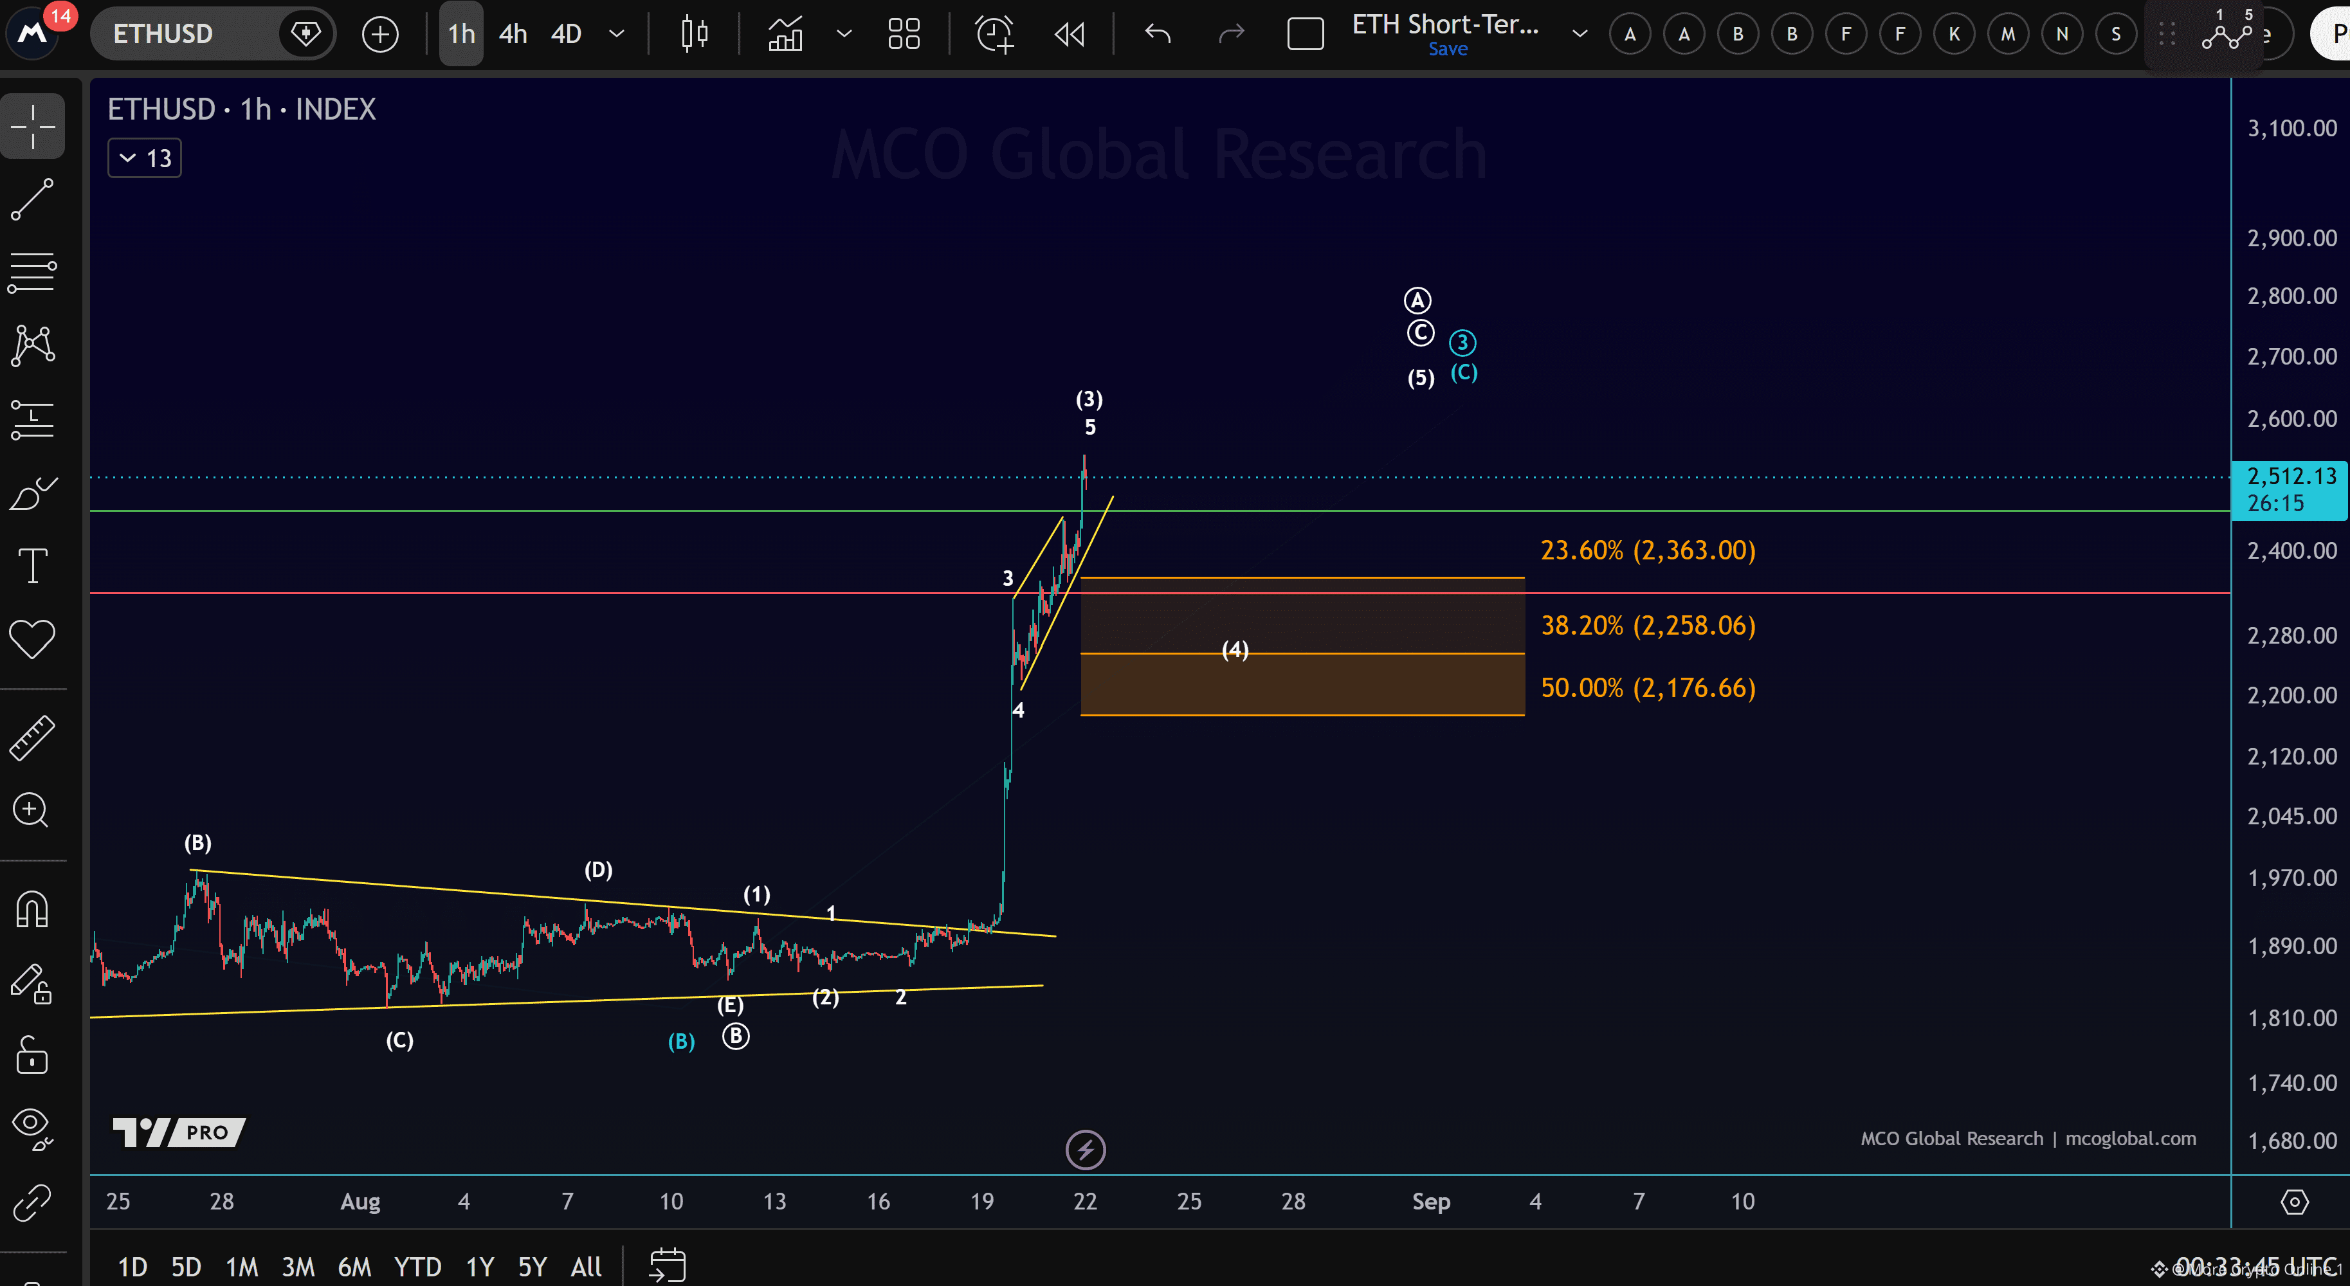Set the date range to 5Y
Image resolution: width=2350 pixels, height=1286 pixels.
pyautogui.click(x=532, y=1267)
